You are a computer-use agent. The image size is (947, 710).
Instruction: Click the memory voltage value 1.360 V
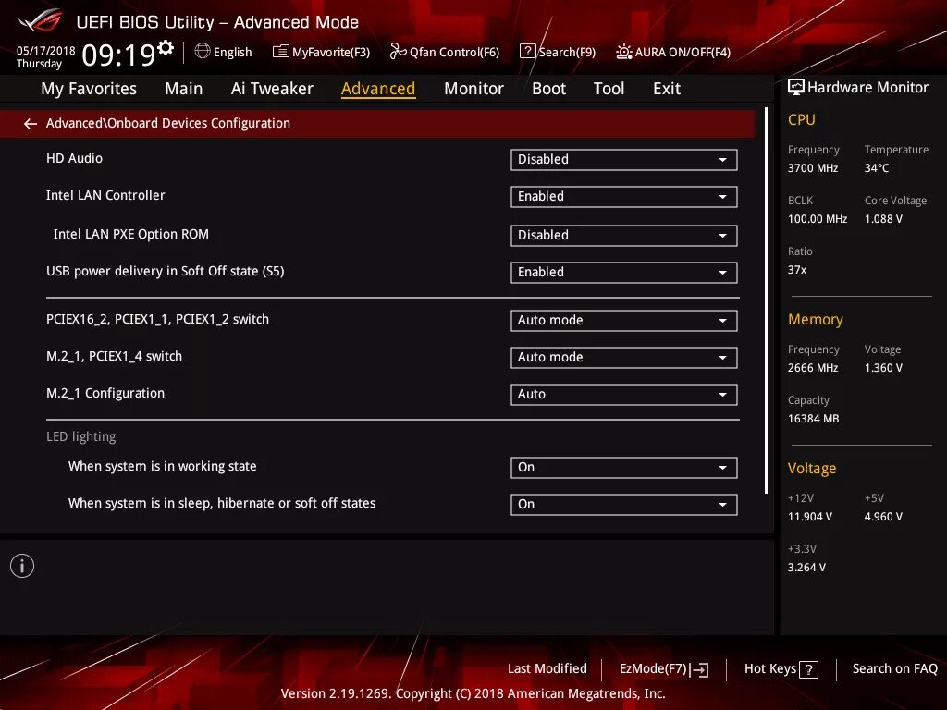(x=883, y=368)
